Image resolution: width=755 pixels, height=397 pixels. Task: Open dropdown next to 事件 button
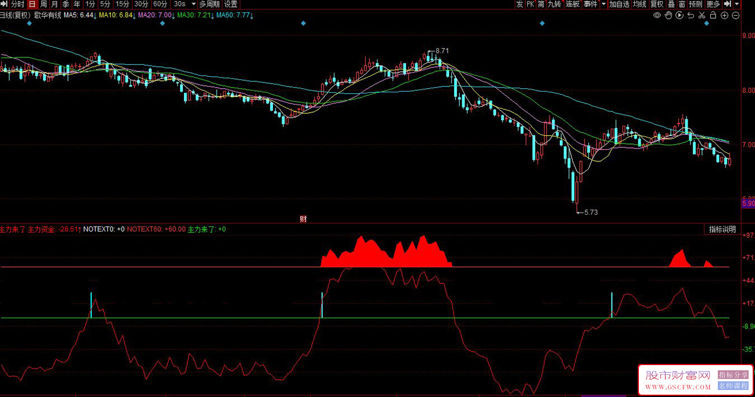click(x=603, y=4)
